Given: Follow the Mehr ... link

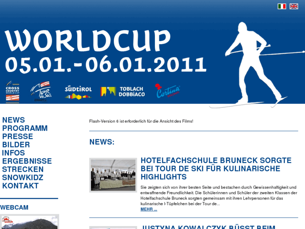Looking at the screenshot, I should pyautogui.click(x=149, y=209).
